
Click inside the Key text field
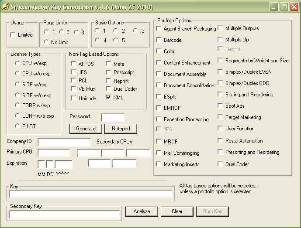pyautogui.click(x=91, y=194)
